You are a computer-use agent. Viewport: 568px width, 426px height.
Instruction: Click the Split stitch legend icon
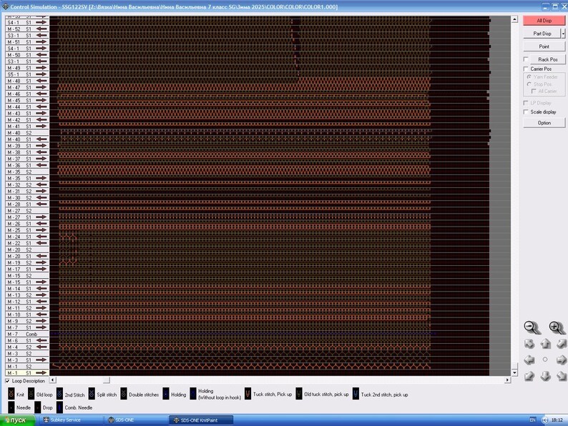point(92,394)
